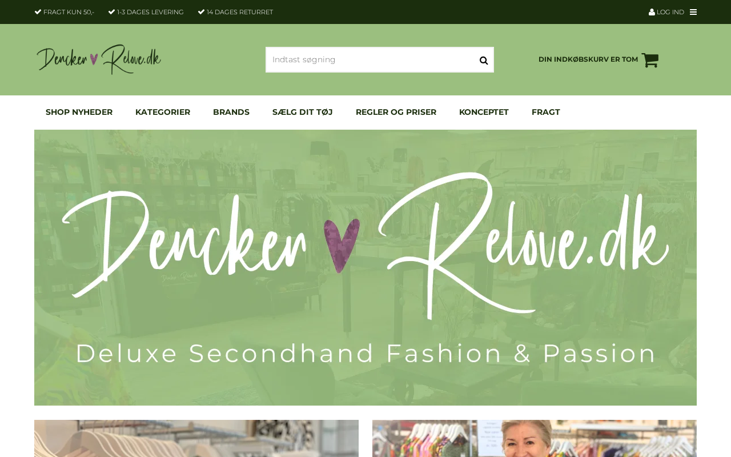Open SÆLG DIT TØJ menu item

point(303,112)
